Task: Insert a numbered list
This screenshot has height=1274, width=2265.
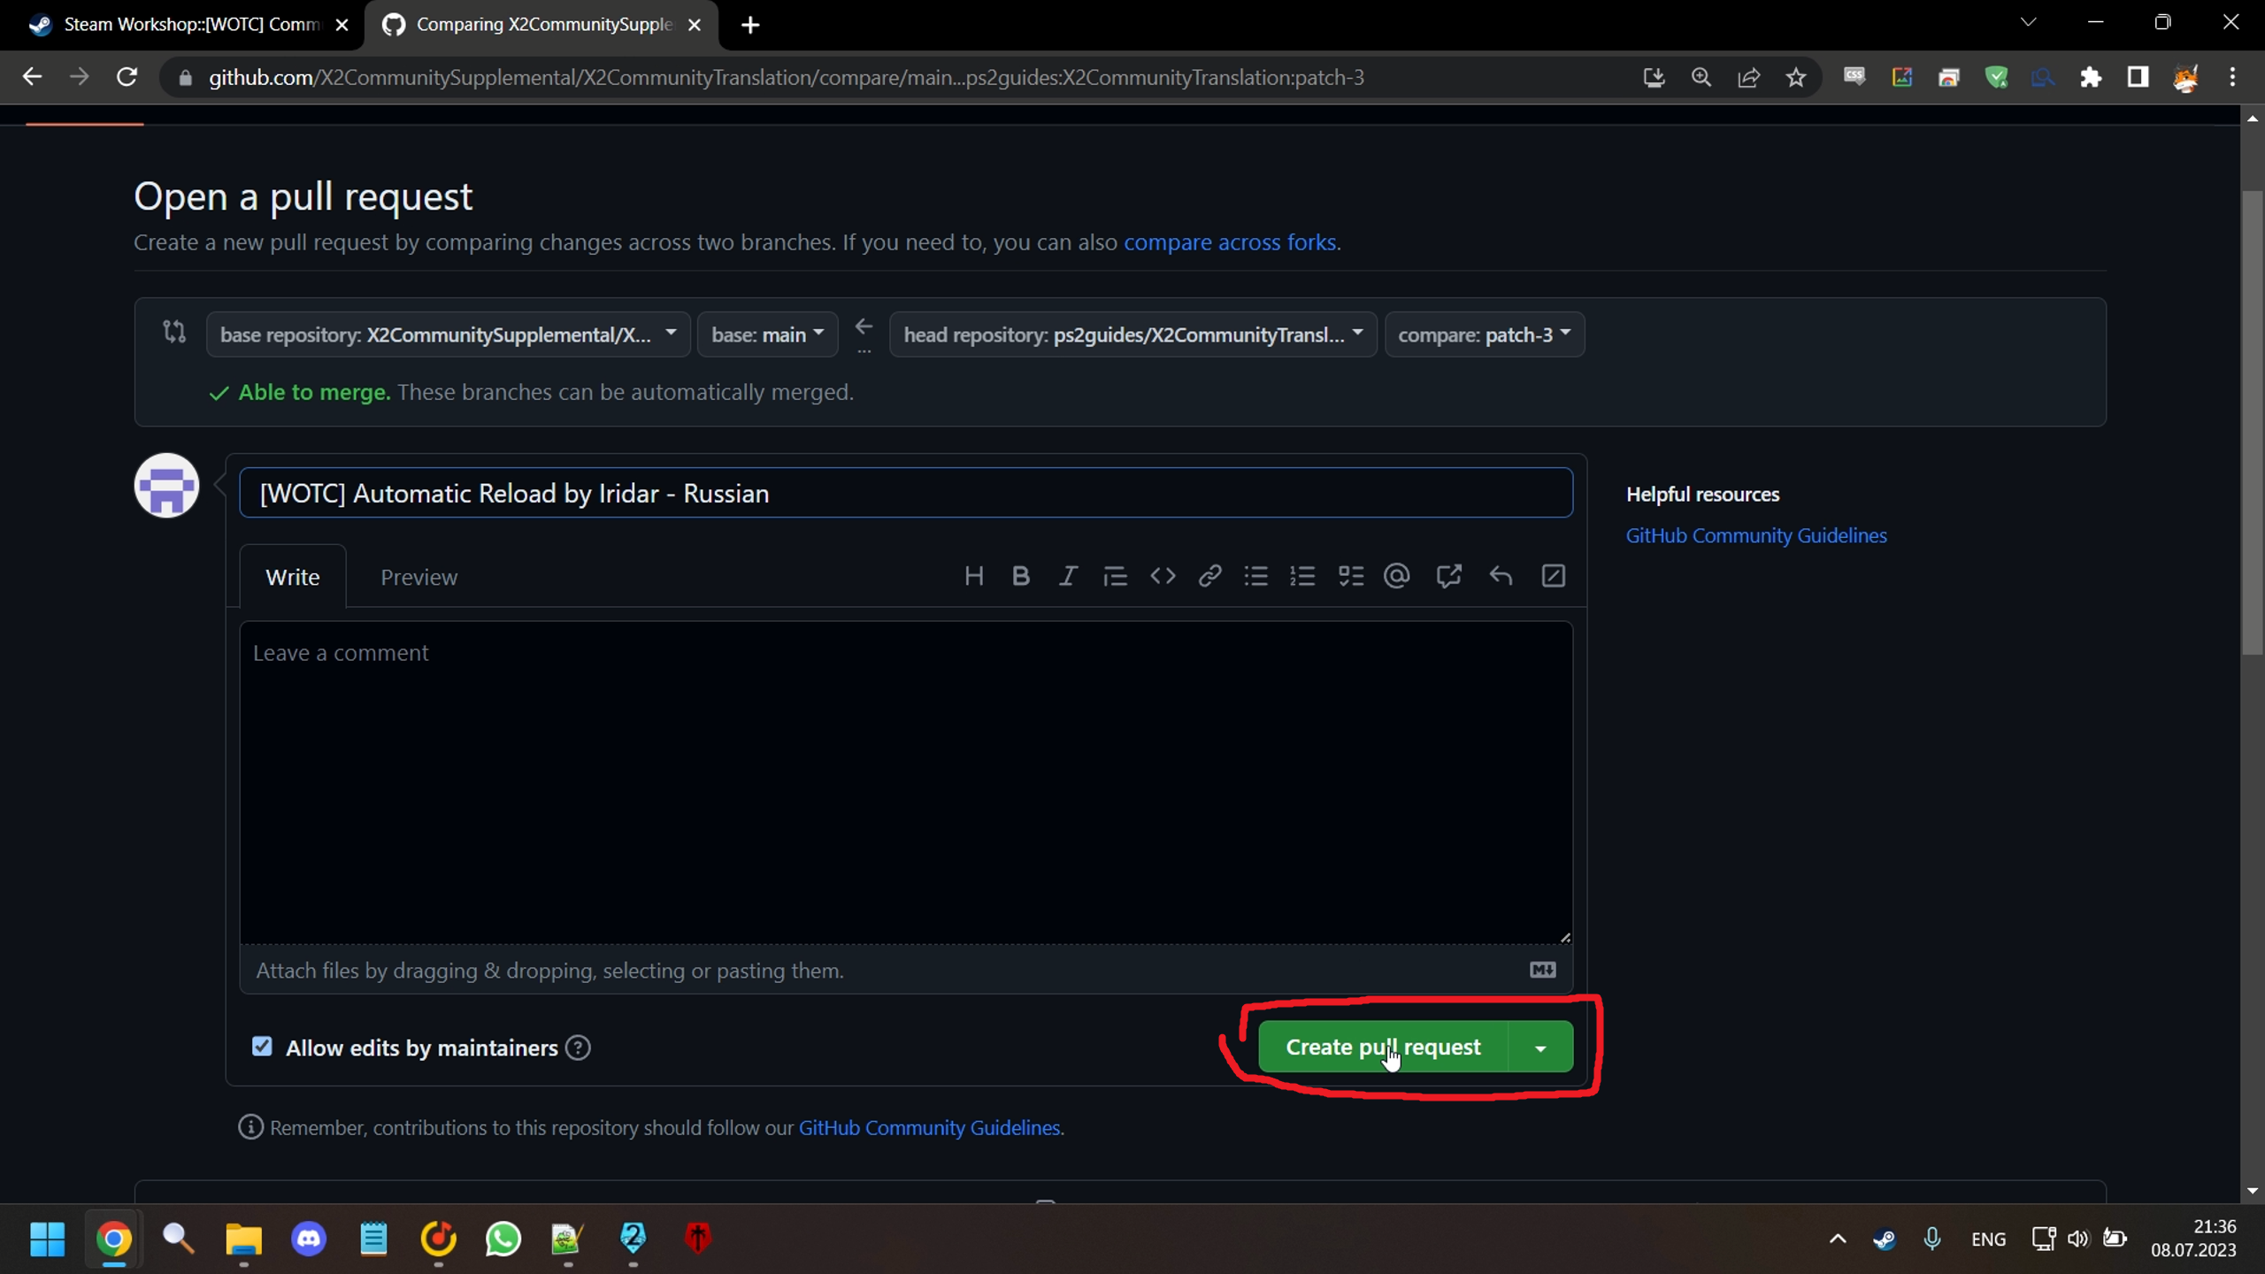Action: coord(1302,577)
